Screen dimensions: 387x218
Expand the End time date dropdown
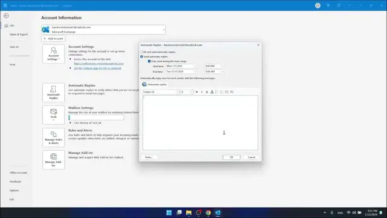point(195,71)
